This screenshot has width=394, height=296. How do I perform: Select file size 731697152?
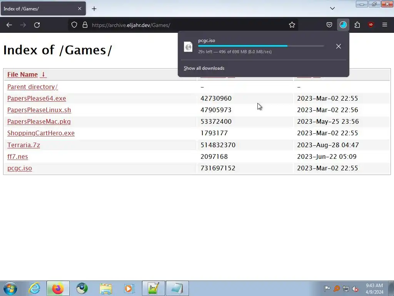point(218,168)
